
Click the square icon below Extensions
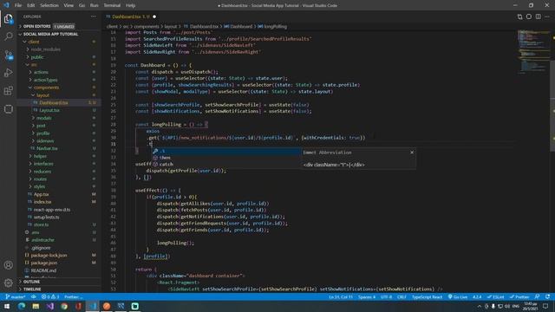pyautogui.click(x=8, y=109)
